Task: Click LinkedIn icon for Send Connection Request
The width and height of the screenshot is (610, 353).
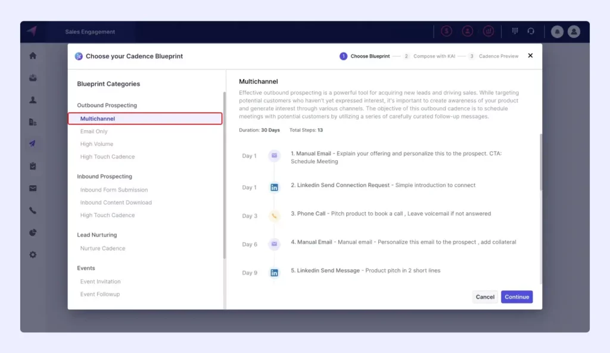Action: click(x=274, y=188)
